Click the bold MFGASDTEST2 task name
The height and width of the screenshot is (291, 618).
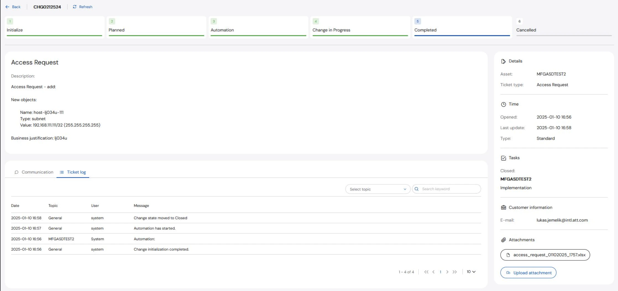516,179
